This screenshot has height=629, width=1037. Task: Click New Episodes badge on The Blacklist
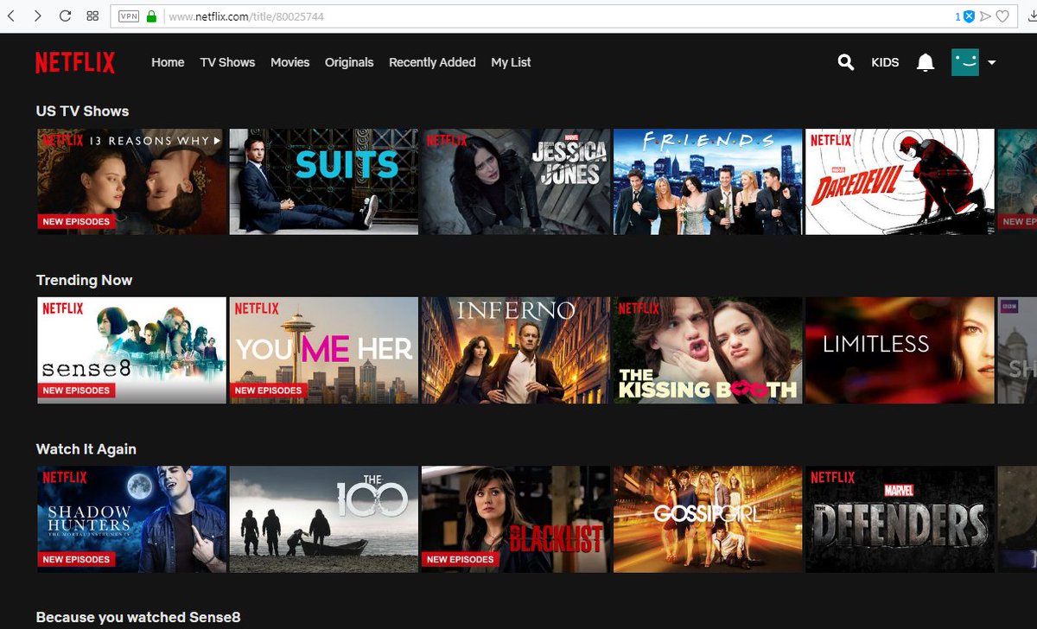[460, 559]
